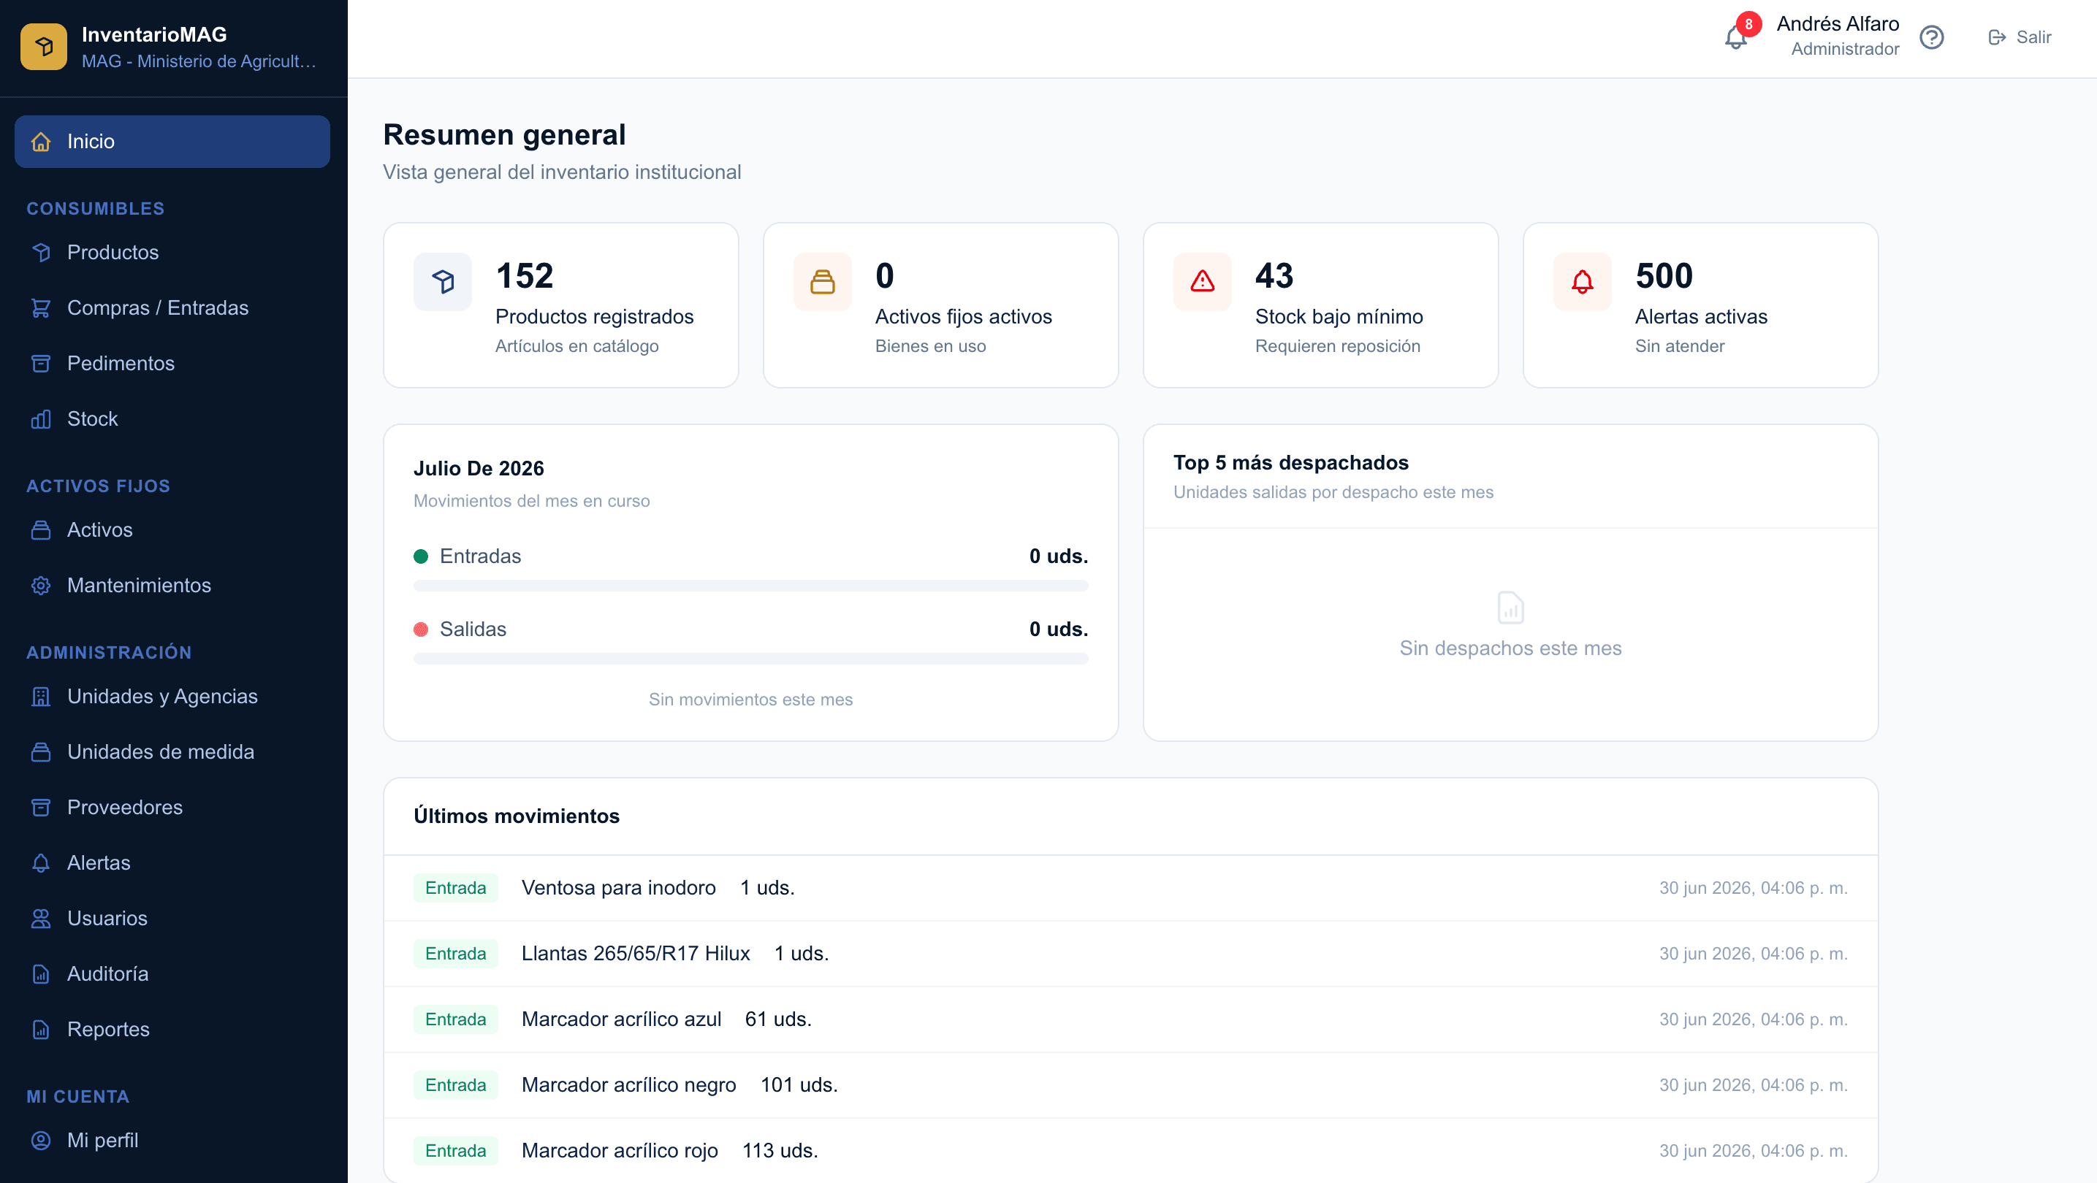Select the Marcador acrílico azul row
Image resolution: width=2097 pixels, height=1183 pixels.
pos(1131,1019)
